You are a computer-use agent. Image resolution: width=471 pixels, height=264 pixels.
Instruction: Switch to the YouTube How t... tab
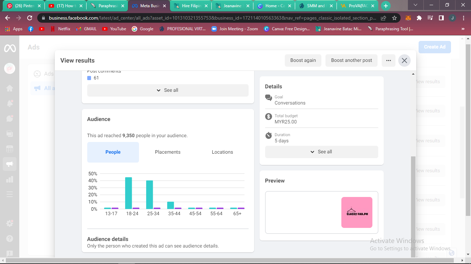(66, 6)
